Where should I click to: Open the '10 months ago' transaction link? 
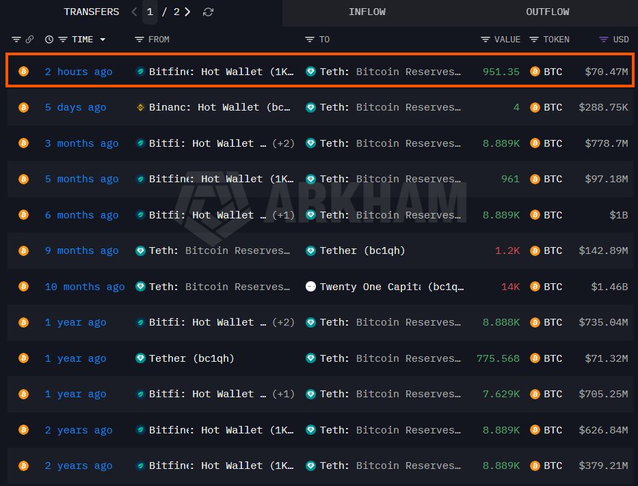click(85, 287)
